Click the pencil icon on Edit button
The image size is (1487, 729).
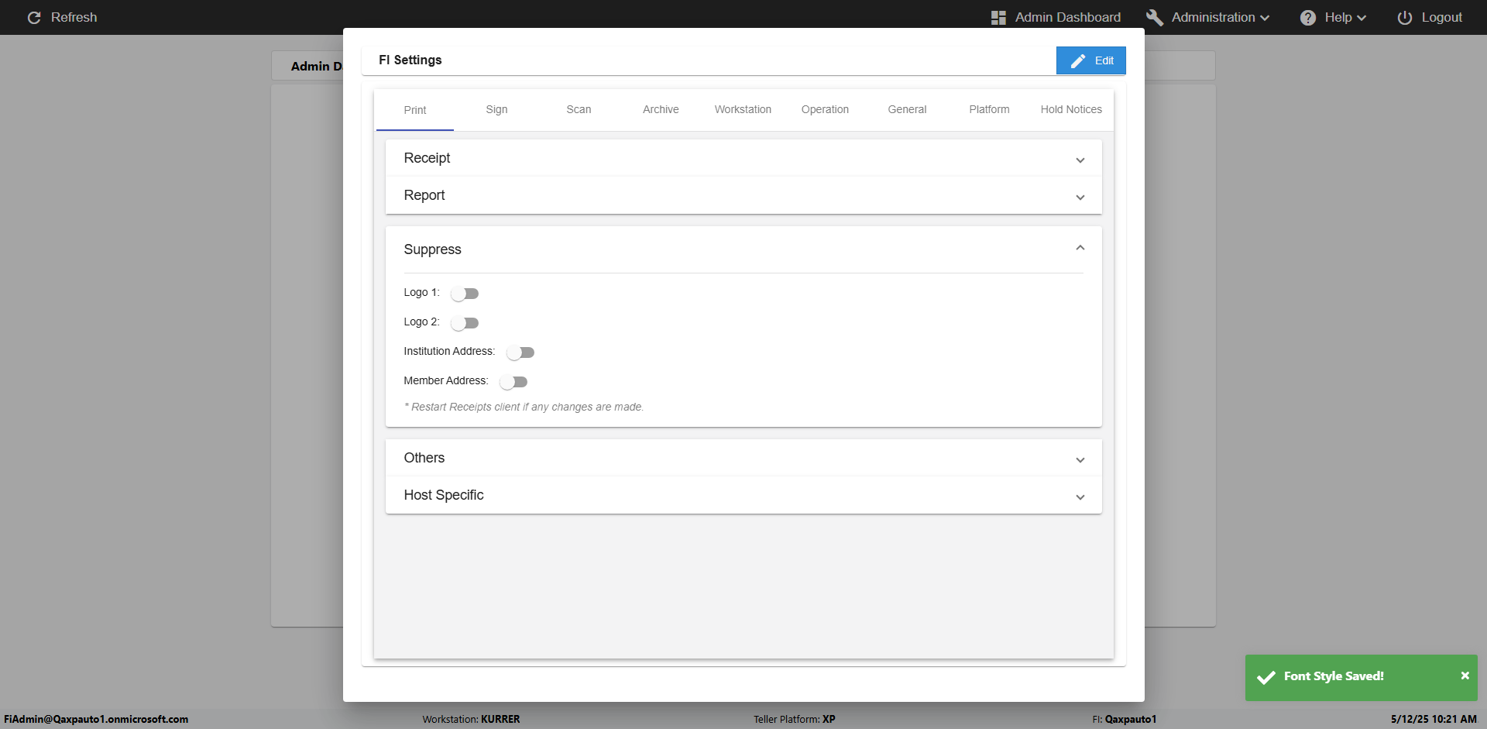click(1077, 60)
